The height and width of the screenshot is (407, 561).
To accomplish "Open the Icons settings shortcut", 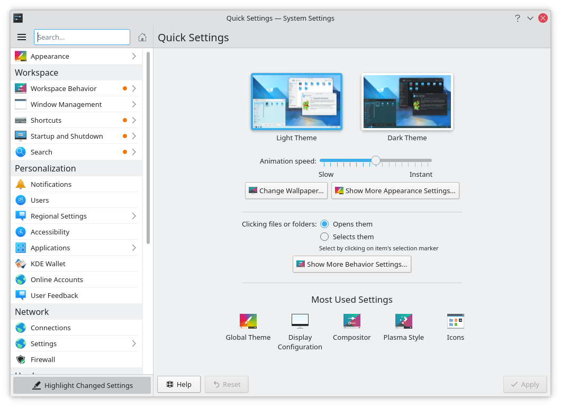I will (455, 321).
